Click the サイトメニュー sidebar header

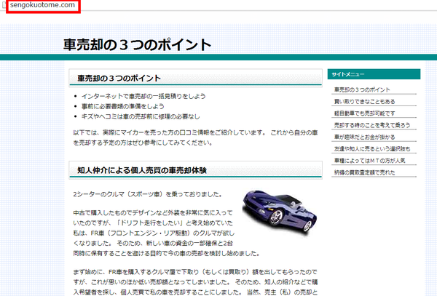[374, 74]
